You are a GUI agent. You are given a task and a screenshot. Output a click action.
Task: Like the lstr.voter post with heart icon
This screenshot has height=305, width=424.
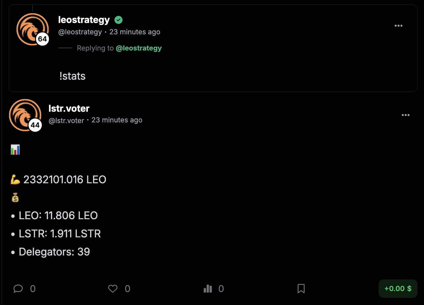pos(113,288)
